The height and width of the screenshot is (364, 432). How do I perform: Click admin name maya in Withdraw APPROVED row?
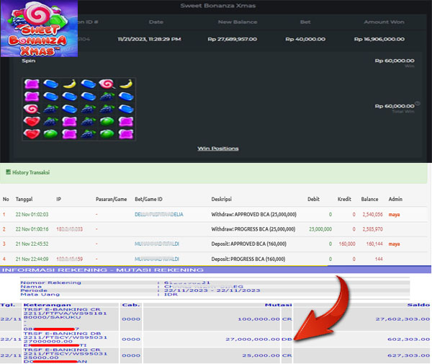coord(394,215)
